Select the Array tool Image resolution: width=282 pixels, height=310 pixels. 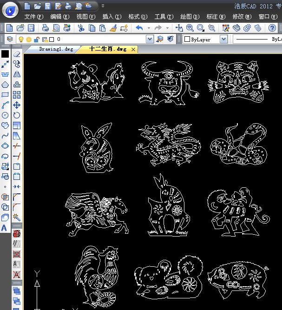(17, 95)
